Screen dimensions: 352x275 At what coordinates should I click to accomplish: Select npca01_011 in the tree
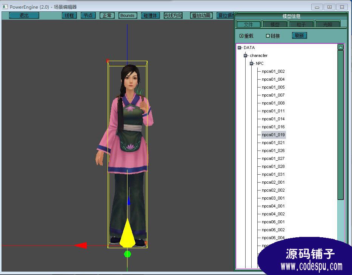click(273, 111)
